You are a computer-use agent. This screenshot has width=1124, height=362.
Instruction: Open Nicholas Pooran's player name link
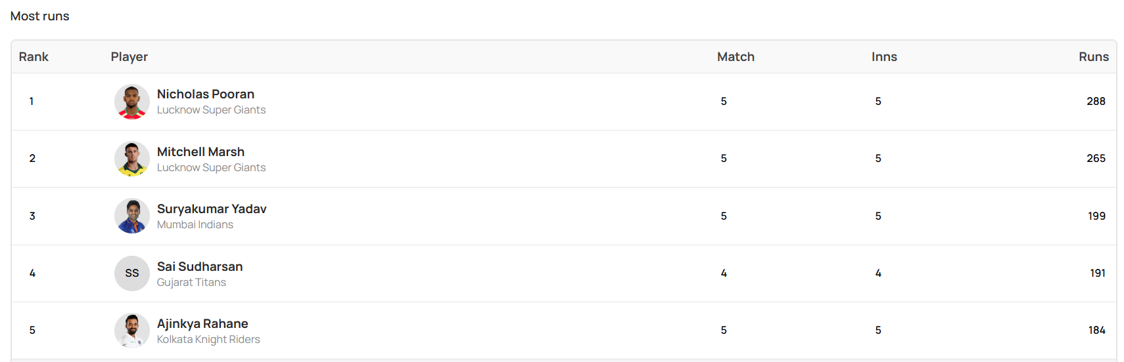click(x=205, y=94)
